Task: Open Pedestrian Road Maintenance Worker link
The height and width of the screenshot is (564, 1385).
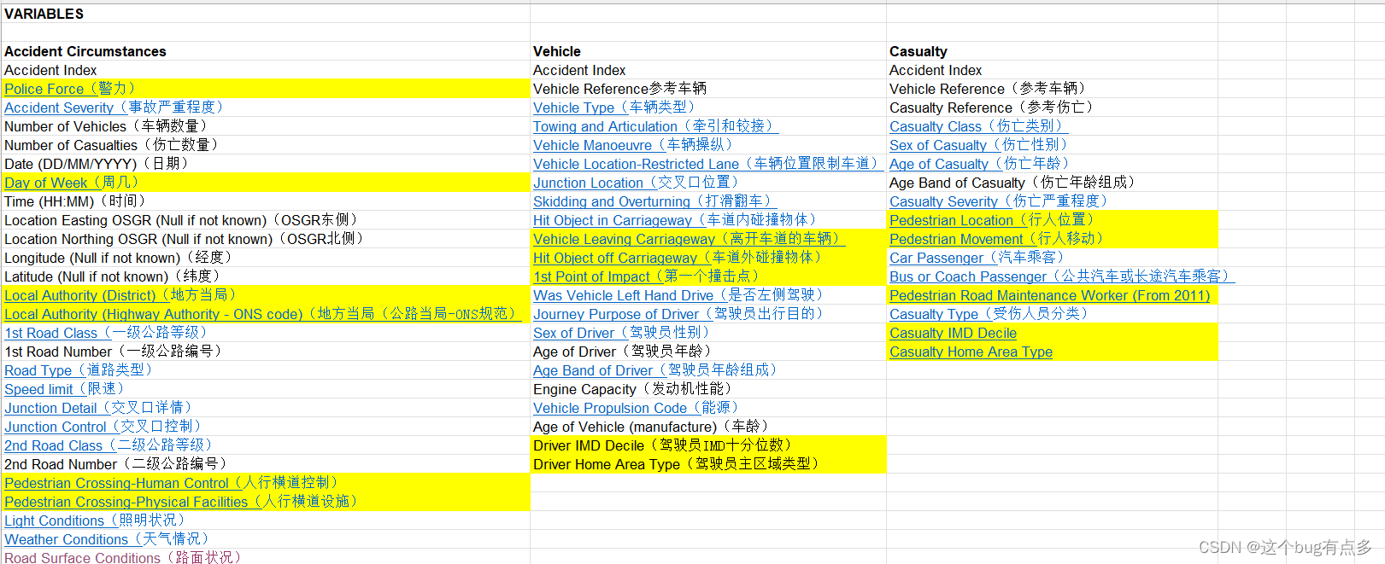Action: (x=1050, y=295)
